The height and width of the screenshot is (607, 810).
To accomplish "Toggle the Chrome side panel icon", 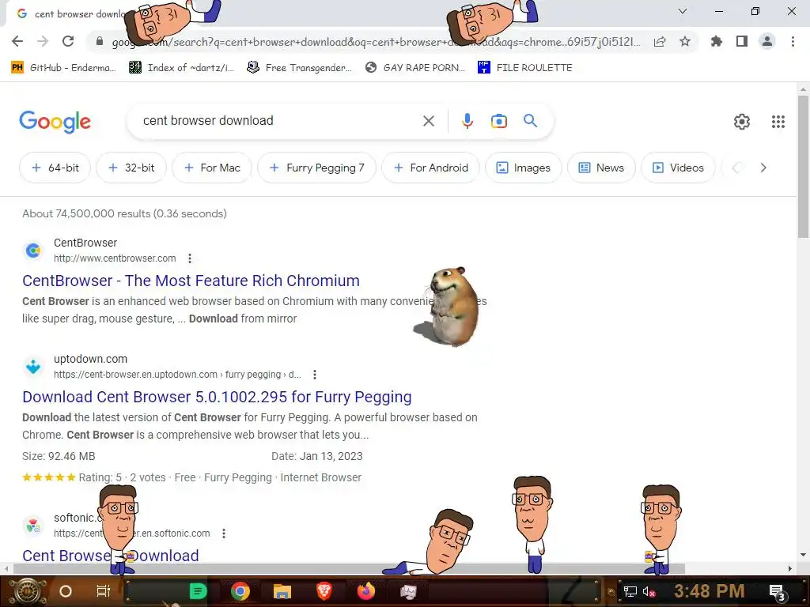I will coord(742,41).
